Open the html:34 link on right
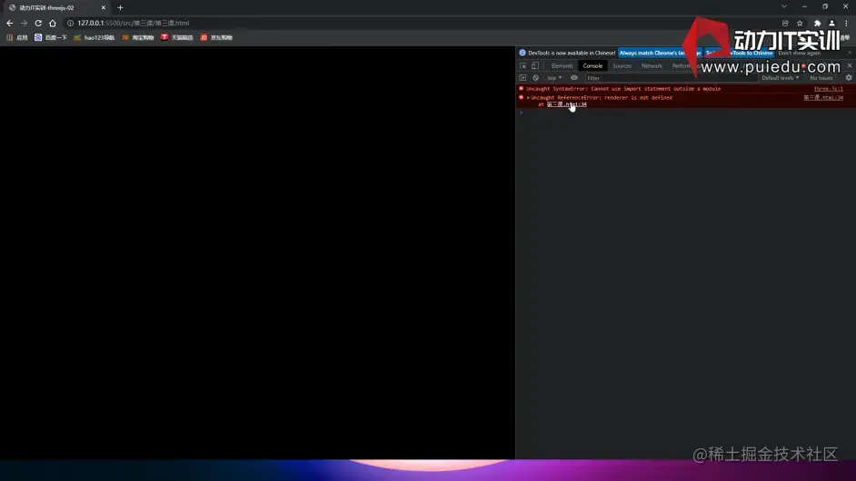Viewport: 856px width, 481px height. [x=823, y=98]
